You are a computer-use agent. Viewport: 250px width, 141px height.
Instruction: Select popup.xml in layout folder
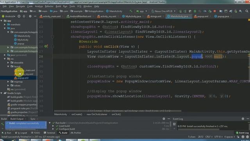pyautogui.click(x=21, y=78)
